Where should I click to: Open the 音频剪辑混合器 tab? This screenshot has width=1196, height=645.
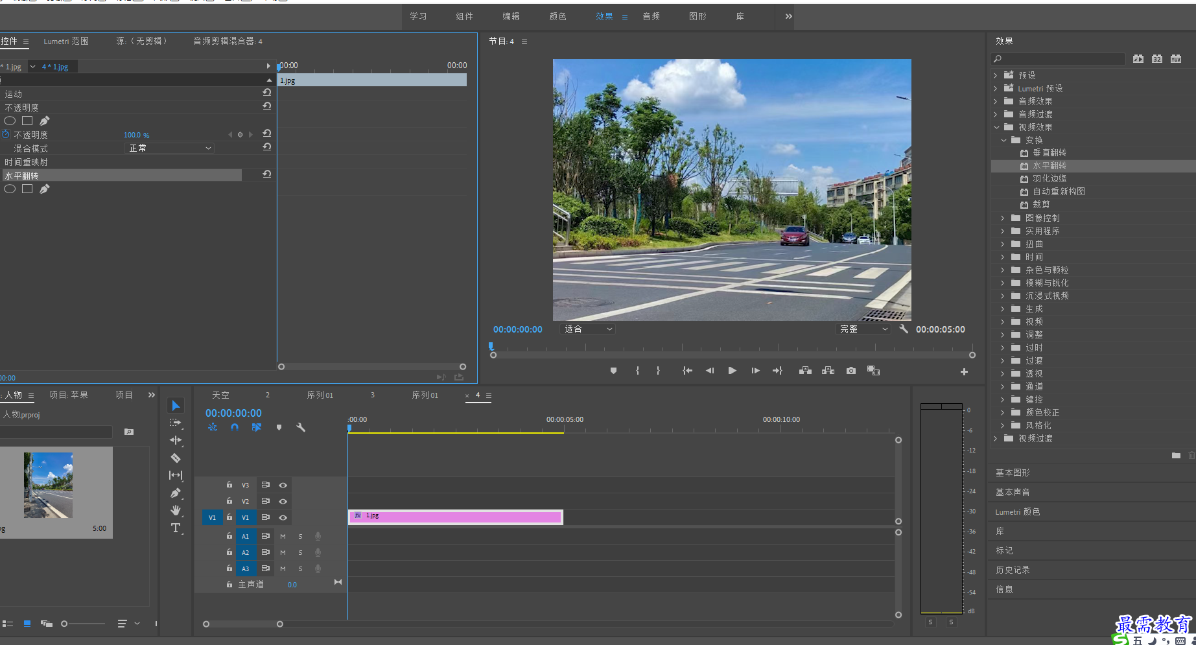(x=228, y=41)
